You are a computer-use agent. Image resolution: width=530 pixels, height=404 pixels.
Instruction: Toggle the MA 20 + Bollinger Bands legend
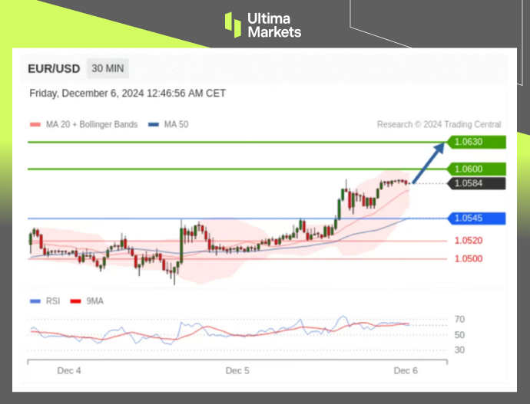tap(84, 124)
